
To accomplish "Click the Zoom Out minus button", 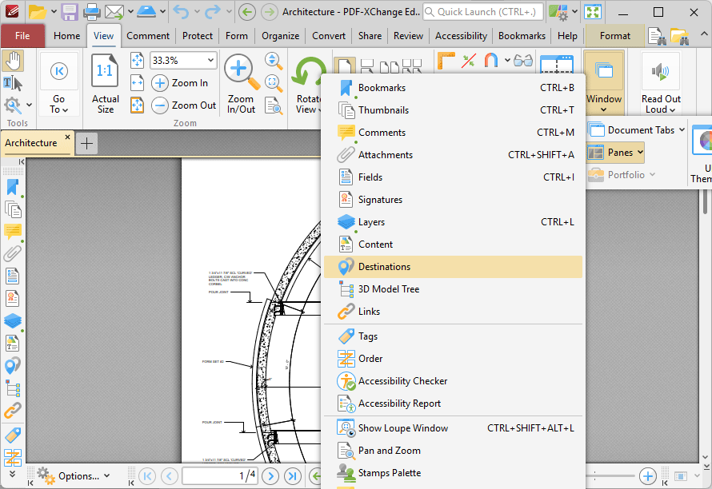I will click(x=160, y=105).
